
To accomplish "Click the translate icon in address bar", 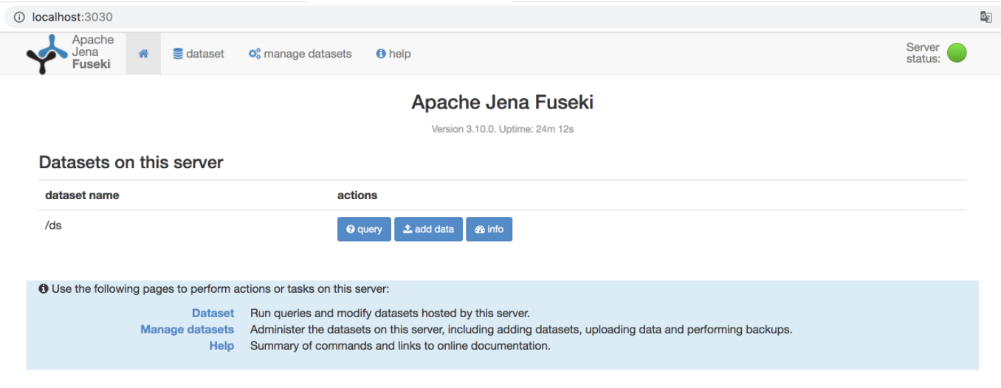I will pyautogui.click(x=985, y=17).
